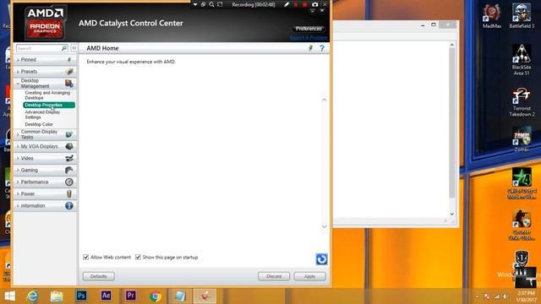Click the search magnifier icon in sidebar
The image size is (541, 304).
coord(64,48)
